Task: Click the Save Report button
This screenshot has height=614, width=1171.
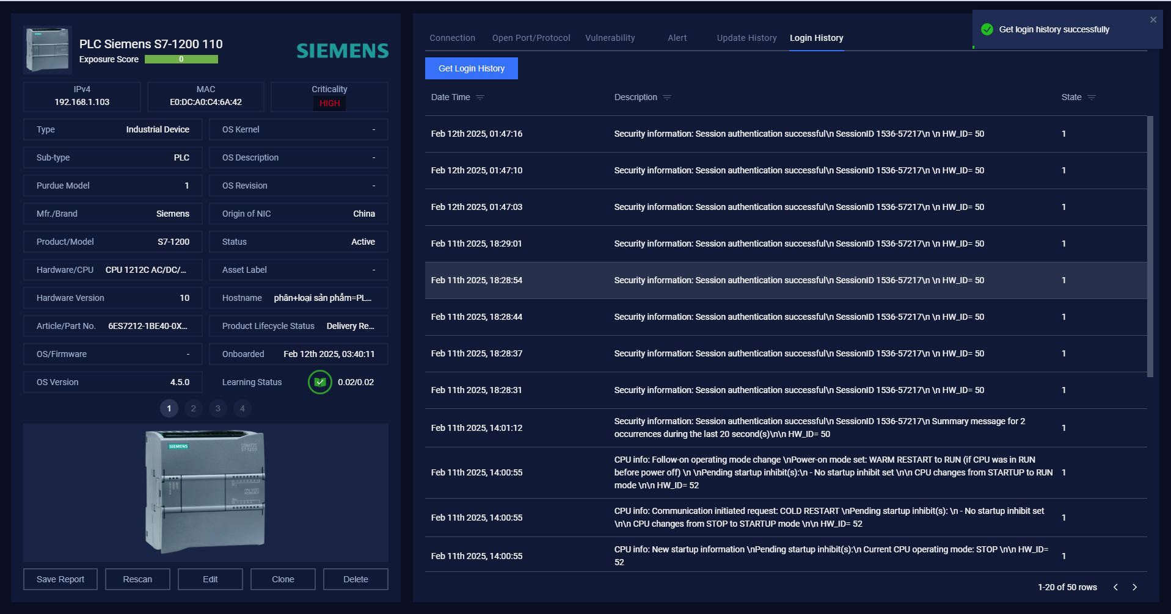Action: (60, 579)
